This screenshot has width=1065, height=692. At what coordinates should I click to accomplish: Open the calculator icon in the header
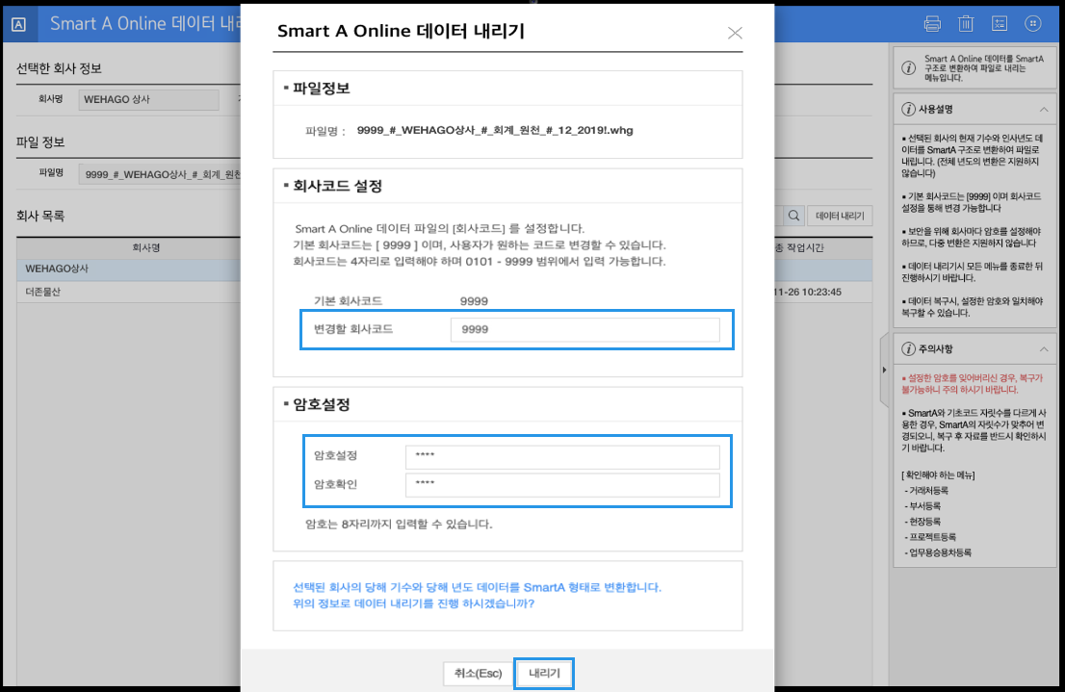tap(1000, 24)
